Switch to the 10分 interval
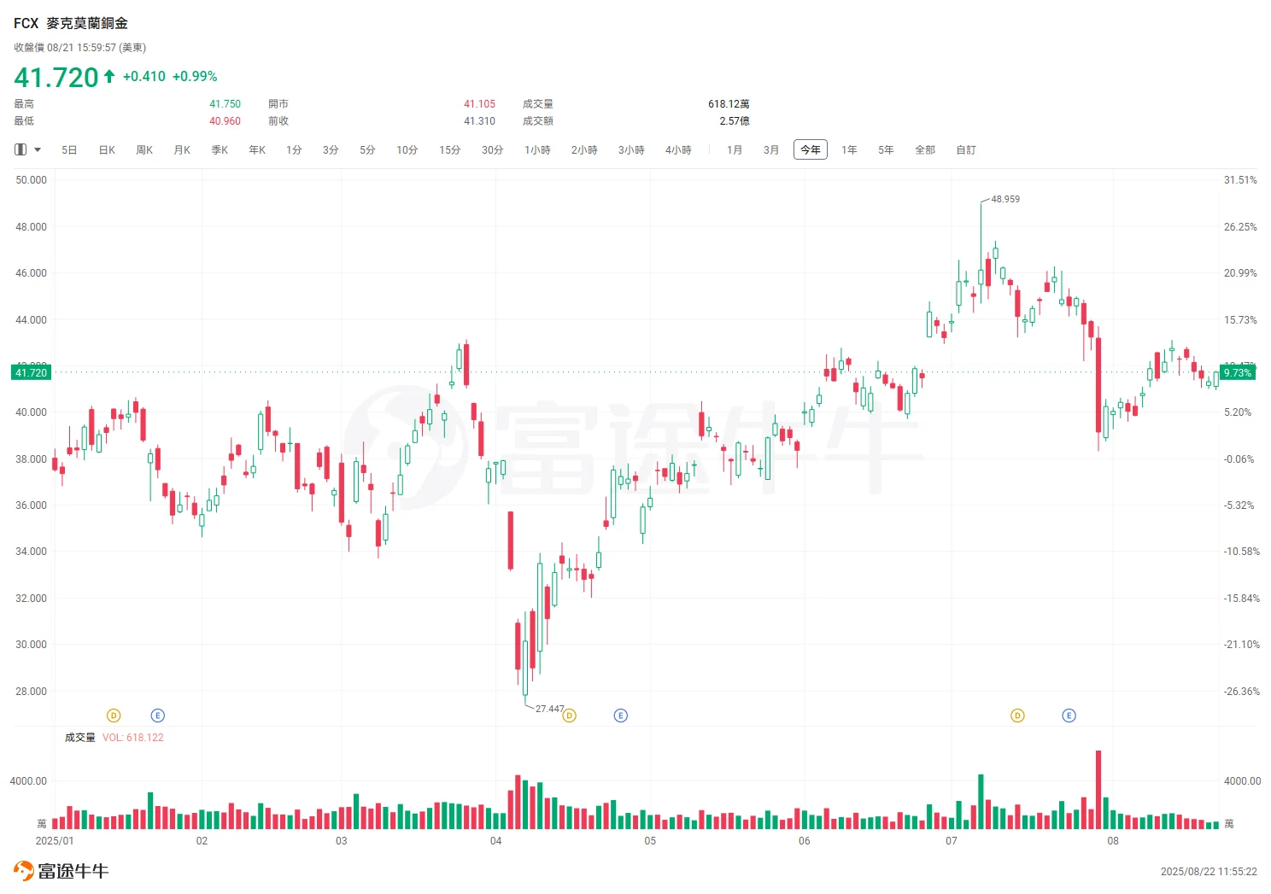1271x894 pixels. pos(407,149)
